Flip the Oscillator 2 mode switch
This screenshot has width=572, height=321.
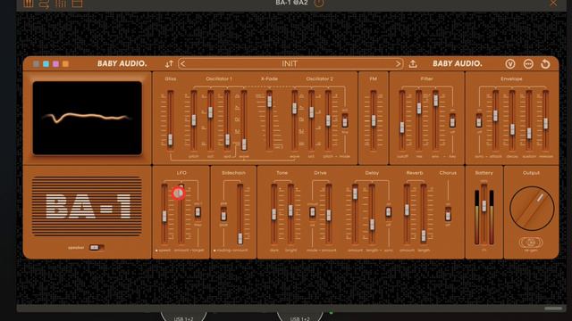tap(345, 121)
